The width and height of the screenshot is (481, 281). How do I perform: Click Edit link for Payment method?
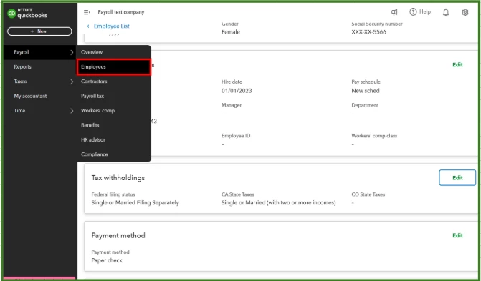tap(457, 235)
